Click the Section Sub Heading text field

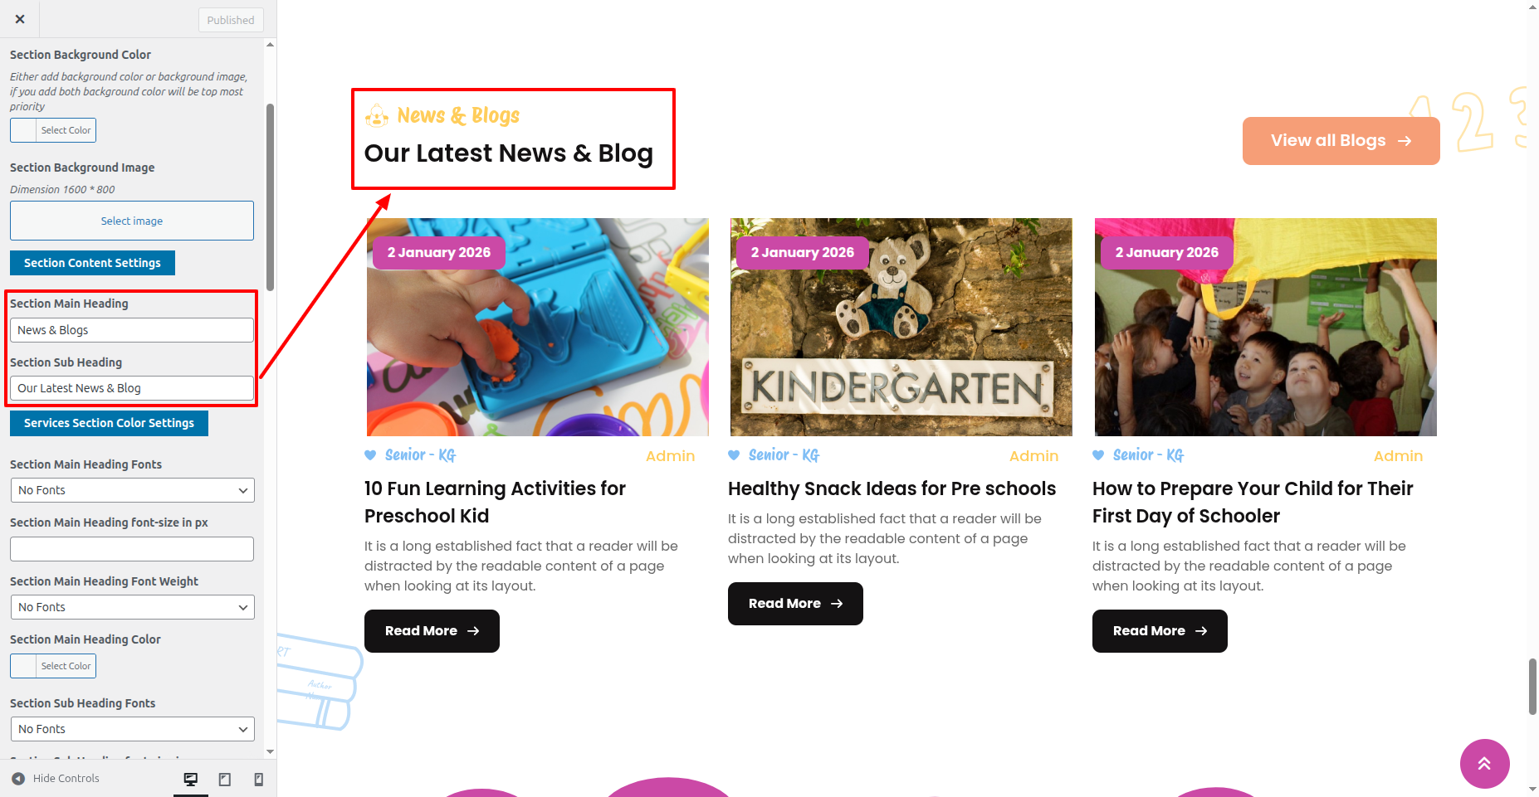click(132, 388)
